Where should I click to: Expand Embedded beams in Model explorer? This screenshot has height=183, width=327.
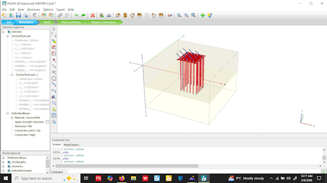point(3,171)
